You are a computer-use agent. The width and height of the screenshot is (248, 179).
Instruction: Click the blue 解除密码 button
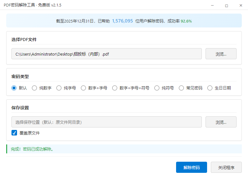point(192,167)
